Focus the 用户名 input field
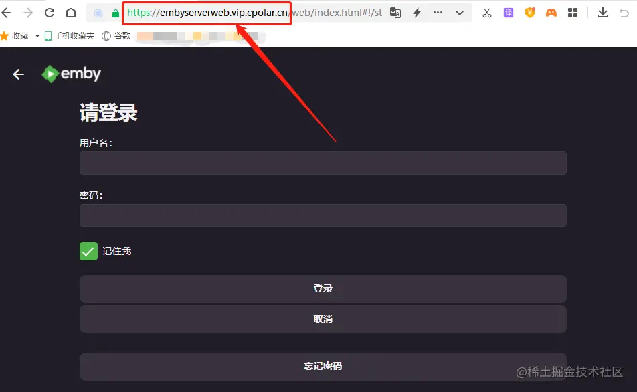This screenshot has height=392, width=637. (323, 163)
